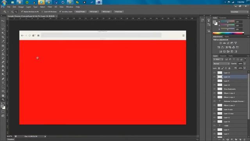
Task: Toggle Scrubby Zoom checkbox
Action: tap(60, 12)
